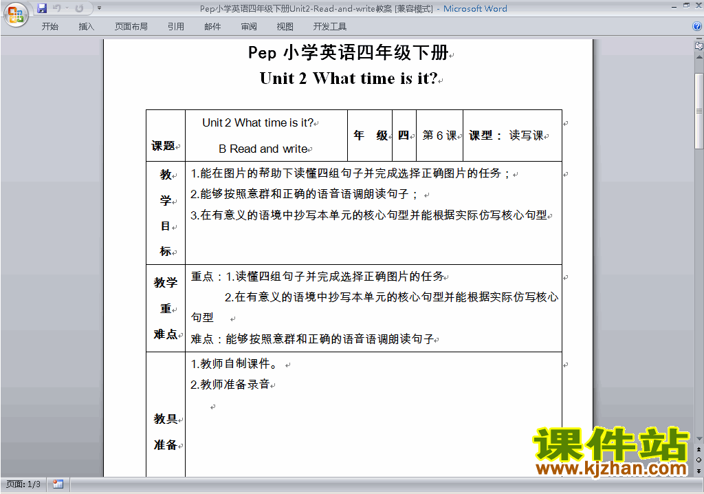Click the macro recording icon in status bar
704x494 pixels.
tap(58, 484)
